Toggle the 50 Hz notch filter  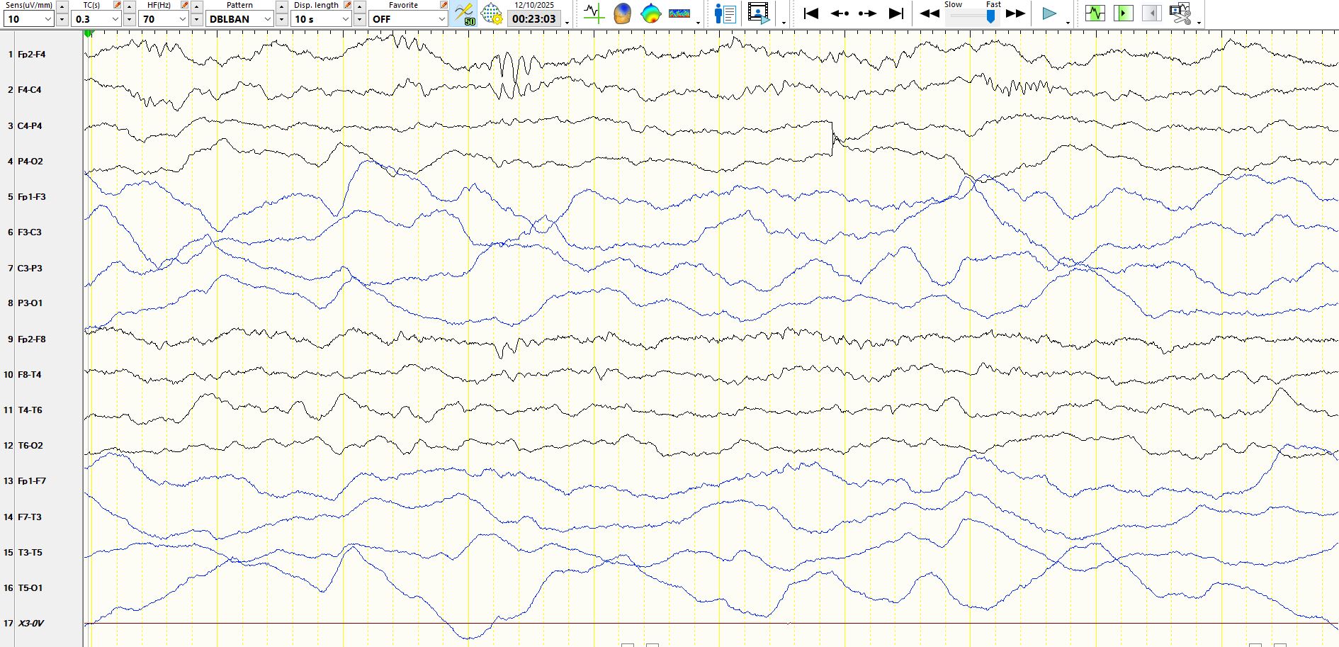tap(464, 13)
